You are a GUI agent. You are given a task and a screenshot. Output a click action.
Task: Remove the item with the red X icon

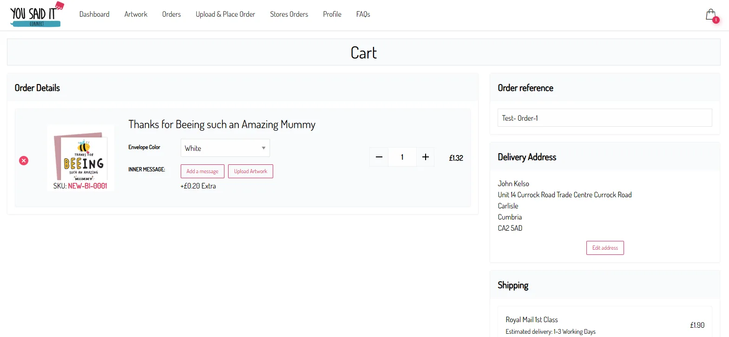[24, 161]
